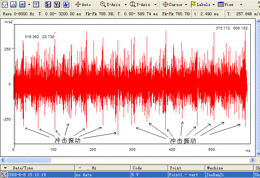Toggle the A (acceleration) signal button

[66, 4]
